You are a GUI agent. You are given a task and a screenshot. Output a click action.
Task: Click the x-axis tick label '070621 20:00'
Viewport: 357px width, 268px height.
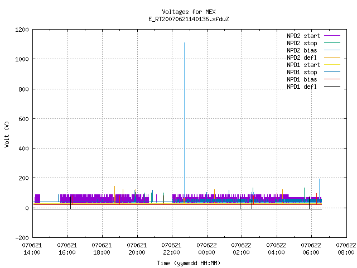pos(137,249)
